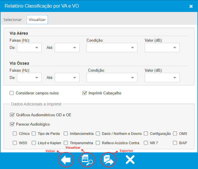Uncheck Imprimir Cabeçalho option
198x169 pixels.
click(x=85, y=93)
